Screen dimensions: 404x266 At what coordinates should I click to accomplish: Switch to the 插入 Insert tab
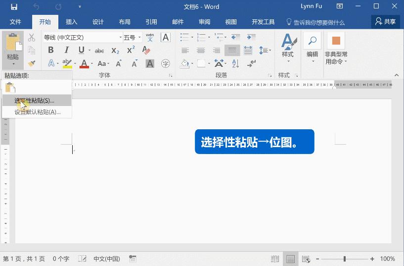pyautogui.click(x=71, y=22)
